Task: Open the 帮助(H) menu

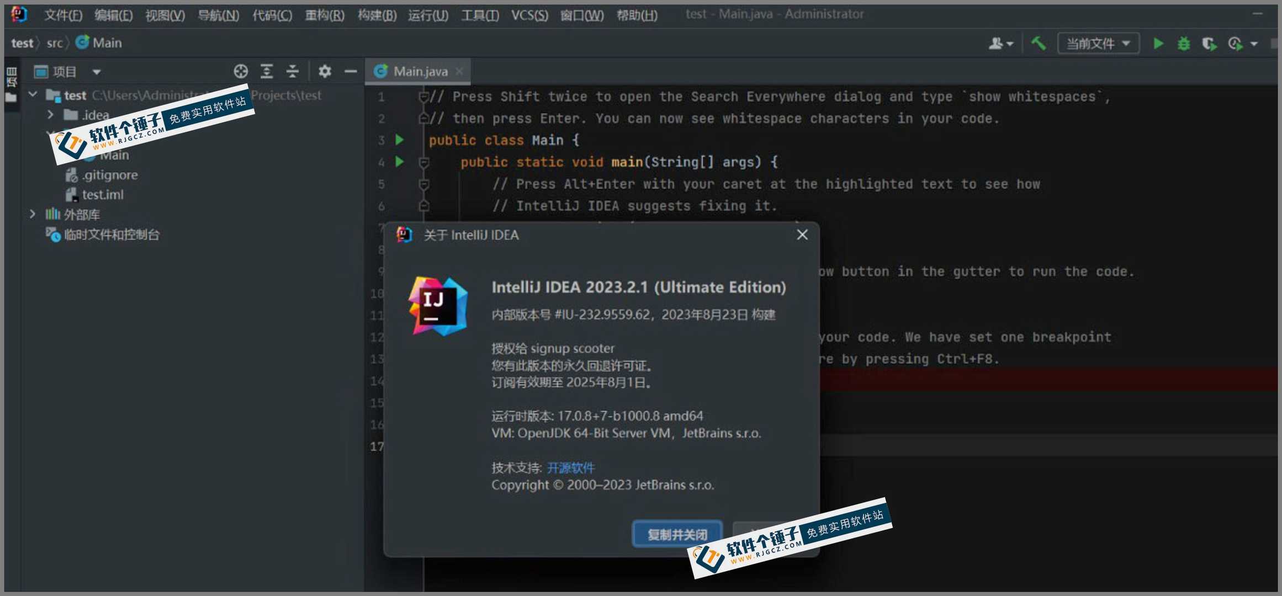Action: pos(637,15)
